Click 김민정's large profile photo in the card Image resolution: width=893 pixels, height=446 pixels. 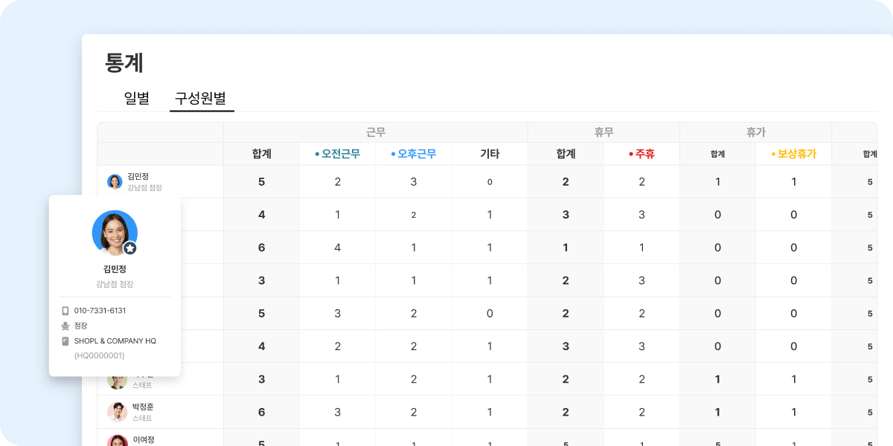click(115, 233)
